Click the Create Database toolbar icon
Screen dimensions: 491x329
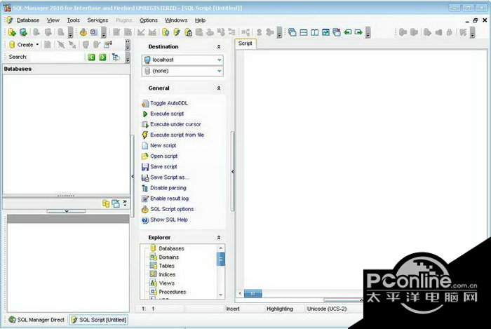pyautogui.click(x=12, y=32)
